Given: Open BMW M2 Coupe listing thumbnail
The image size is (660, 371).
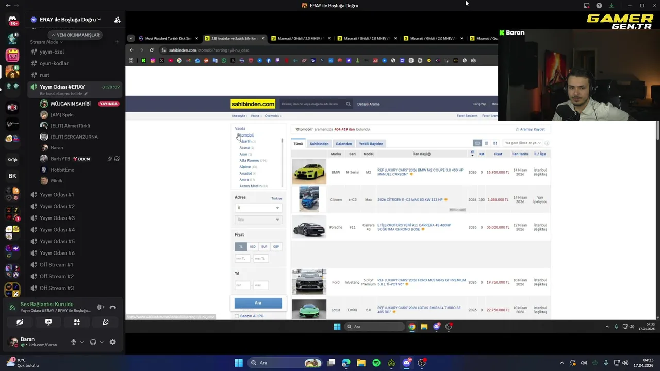Looking at the screenshot, I should [309, 172].
